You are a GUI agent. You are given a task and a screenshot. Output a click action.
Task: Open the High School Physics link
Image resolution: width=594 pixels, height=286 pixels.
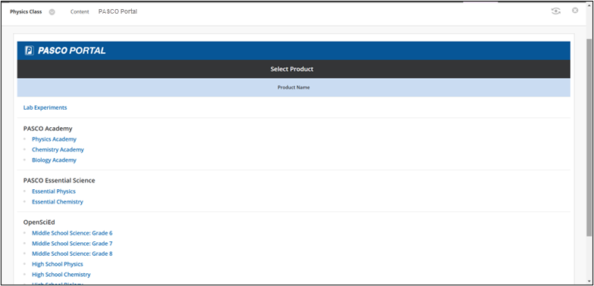[58, 264]
